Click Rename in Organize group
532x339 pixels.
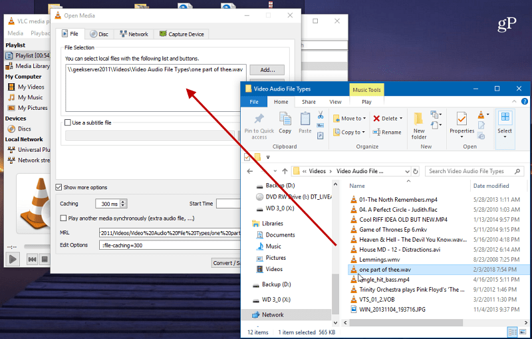click(x=387, y=132)
